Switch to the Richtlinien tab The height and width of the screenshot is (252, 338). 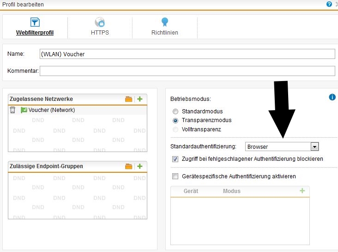point(164,27)
